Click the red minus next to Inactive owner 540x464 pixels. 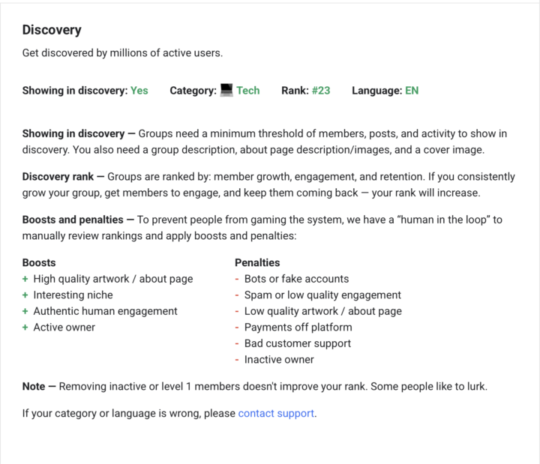click(238, 360)
